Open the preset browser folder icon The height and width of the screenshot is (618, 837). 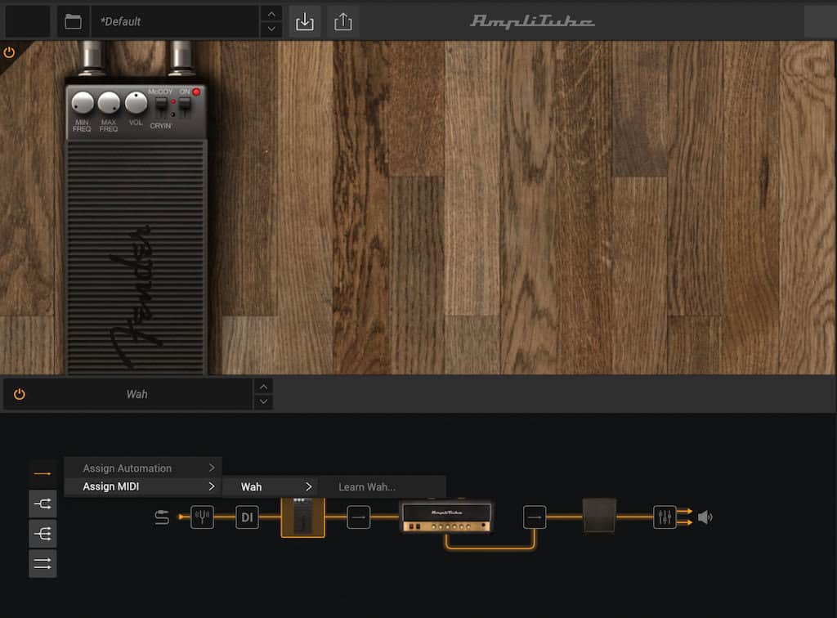(x=73, y=22)
